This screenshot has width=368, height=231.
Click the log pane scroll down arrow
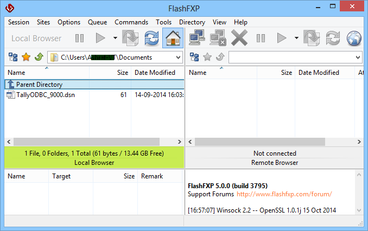[359, 210]
